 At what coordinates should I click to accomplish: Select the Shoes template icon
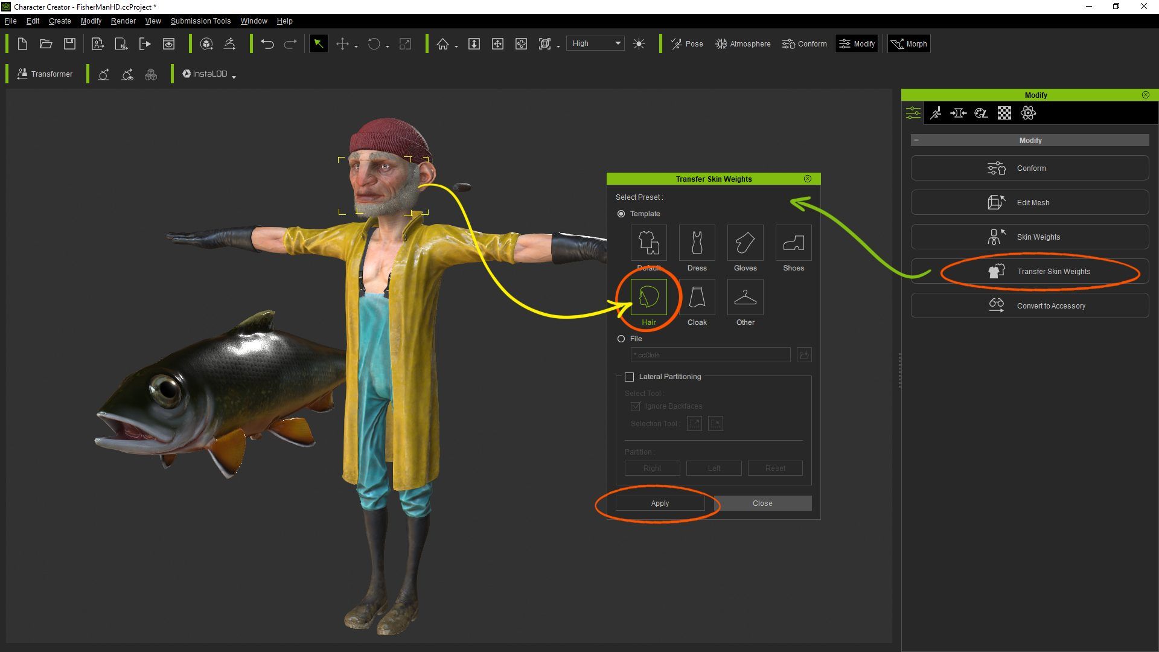(x=793, y=243)
